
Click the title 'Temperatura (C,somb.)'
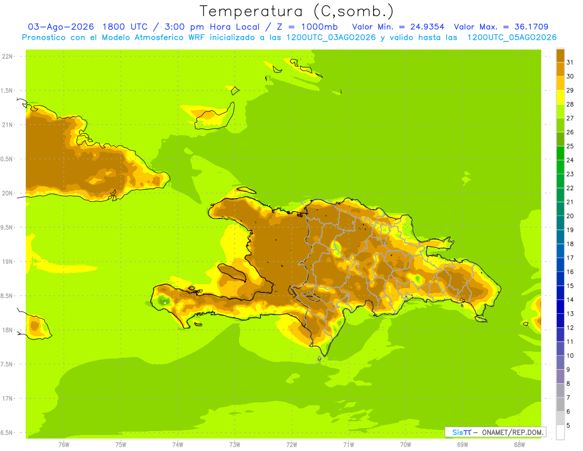click(x=297, y=11)
